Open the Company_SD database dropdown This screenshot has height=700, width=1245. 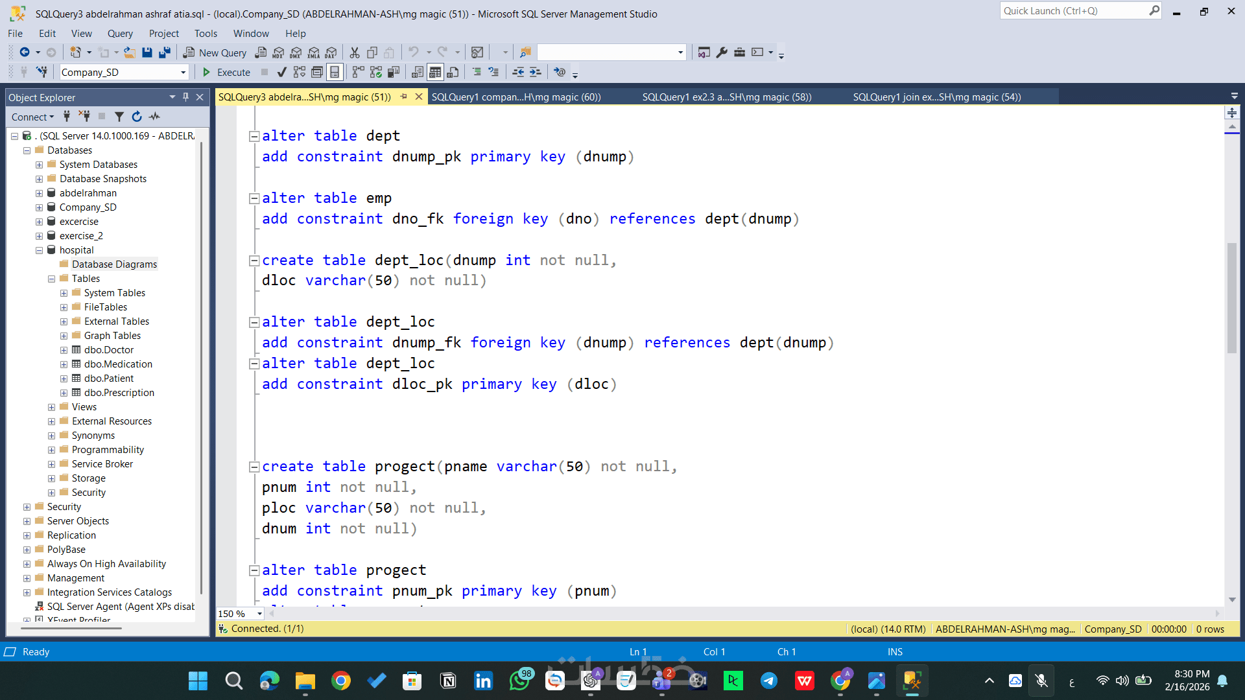pyautogui.click(x=184, y=72)
